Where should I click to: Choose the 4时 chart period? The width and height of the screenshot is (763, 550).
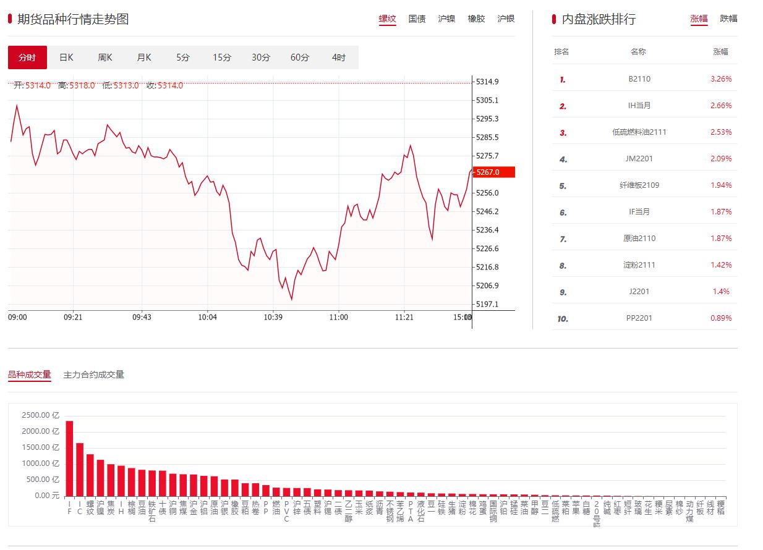(x=339, y=57)
